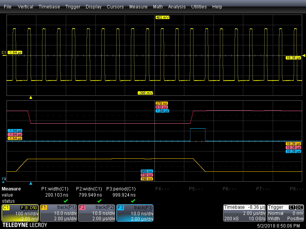
Task: Open the File menu
Action: pyautogui.click(x=7, y=7)
